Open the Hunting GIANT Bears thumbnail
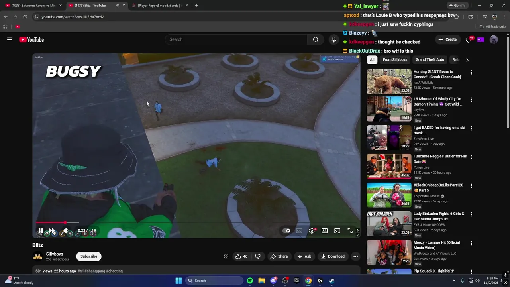The width and height of the screenshot is (510, 287). click(x=389, y=82)
